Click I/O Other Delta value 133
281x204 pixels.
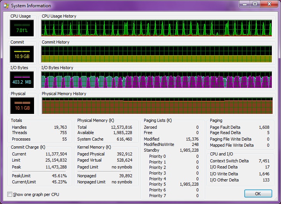coord(266,180)
